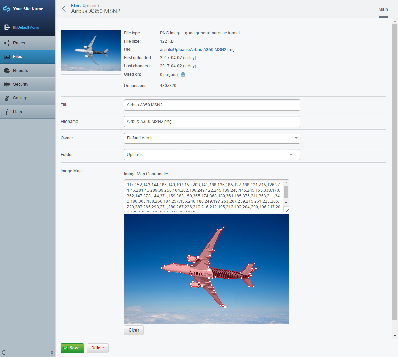The height and width of the screenshot is (357, 398).
Task: Click the Help info icon
Action: point(7,112)
